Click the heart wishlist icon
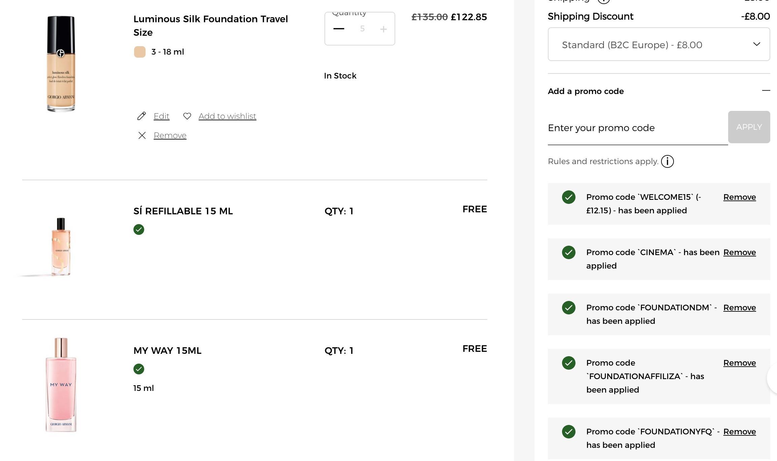Image resolution: width=777 pixels, height=461 pixels. pyautogui.click(x=187, y=116)
